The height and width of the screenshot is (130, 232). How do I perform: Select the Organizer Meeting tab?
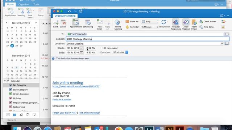click(x=65, y=16)
